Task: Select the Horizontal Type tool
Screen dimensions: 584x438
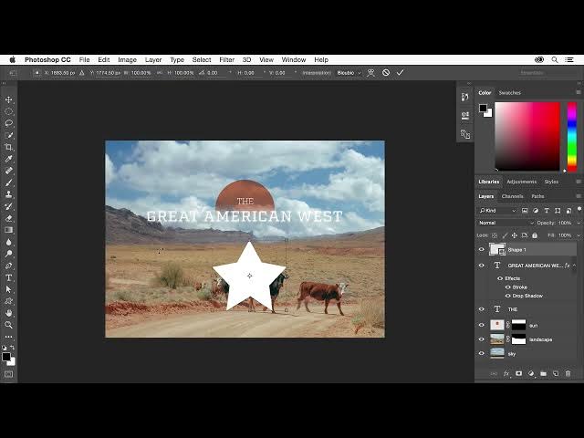Action: (x=9, y=277)
